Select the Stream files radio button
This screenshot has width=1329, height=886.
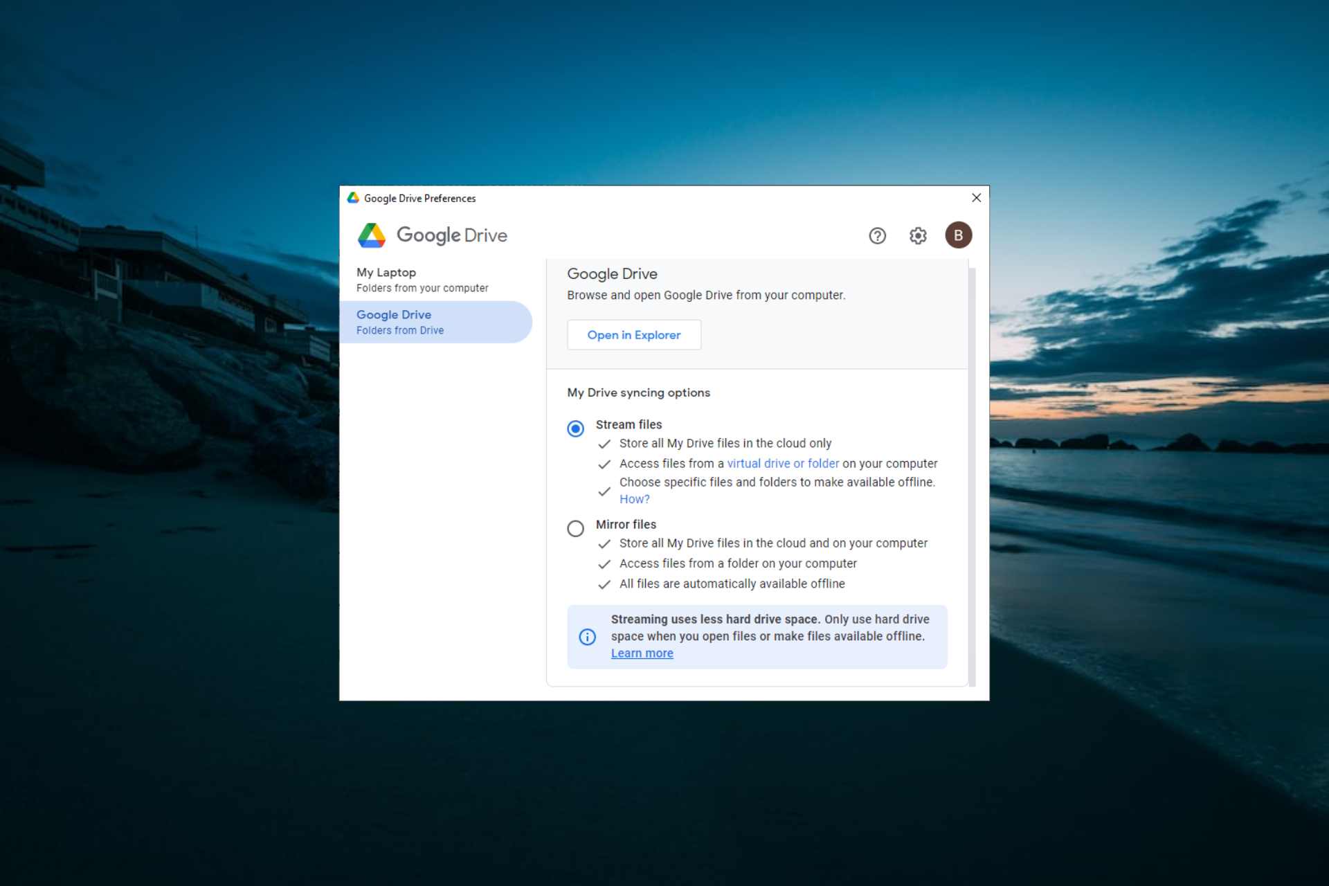point(575,428)
